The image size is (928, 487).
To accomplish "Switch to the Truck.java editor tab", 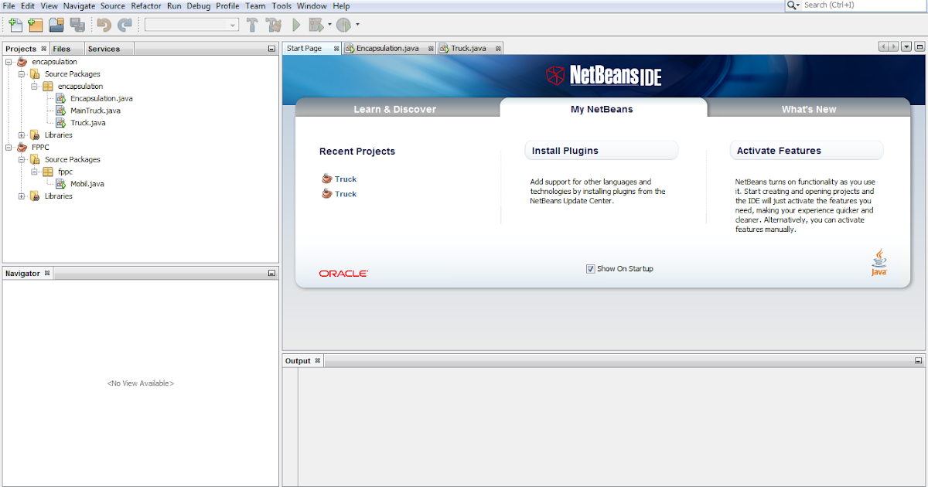I will click(x=470, y=48).
